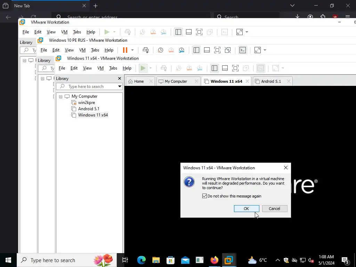Toggle thumbnail bar icon in Windows 10 PE RUS toolbar
356x267 pixels.
pyautogui.click(x=207, y=50)
